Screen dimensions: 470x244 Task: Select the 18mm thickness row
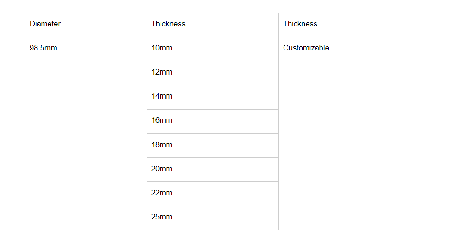tap(161, 145)
